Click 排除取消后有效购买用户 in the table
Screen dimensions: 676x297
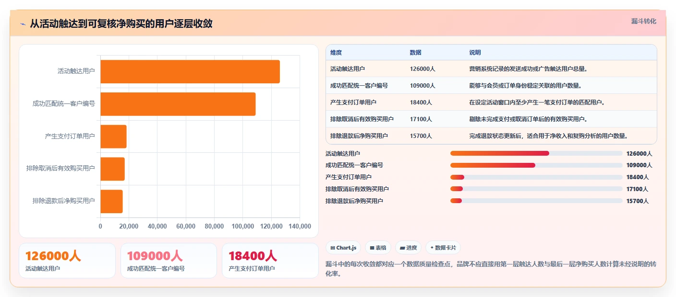pyautogui.click(x=362, y=119)
